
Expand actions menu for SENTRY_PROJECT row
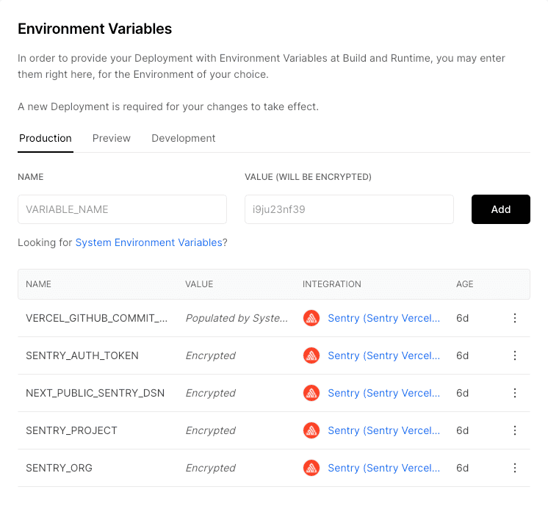[514, 430]
